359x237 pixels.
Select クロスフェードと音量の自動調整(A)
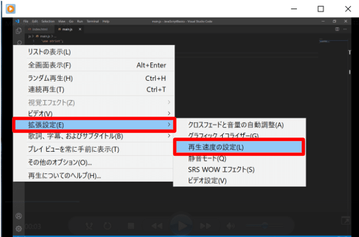click(239, 125)
